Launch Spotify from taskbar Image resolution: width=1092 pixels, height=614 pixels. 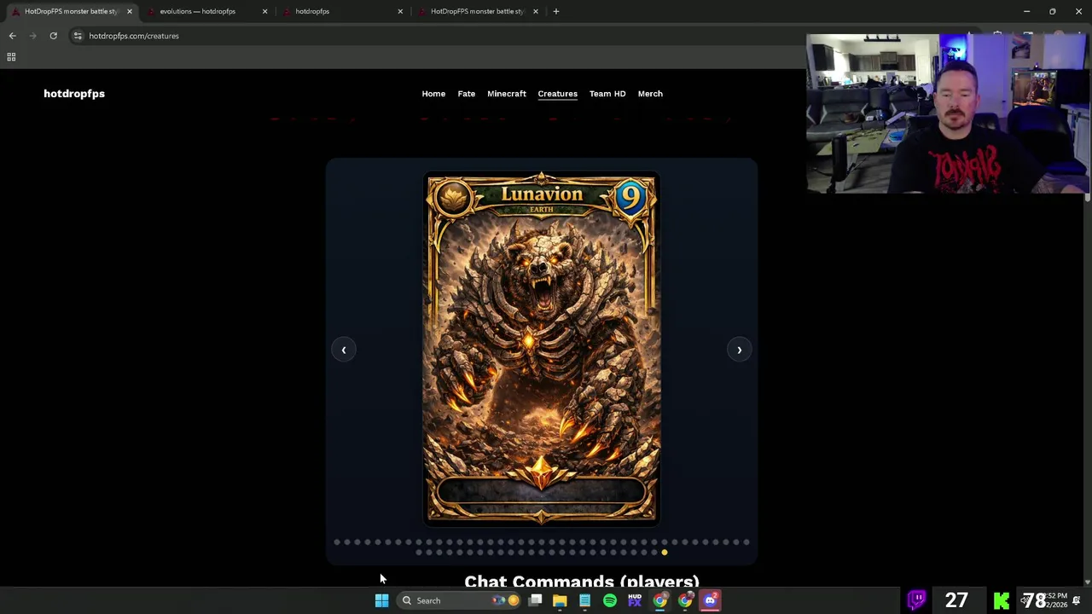coord(609,600)
